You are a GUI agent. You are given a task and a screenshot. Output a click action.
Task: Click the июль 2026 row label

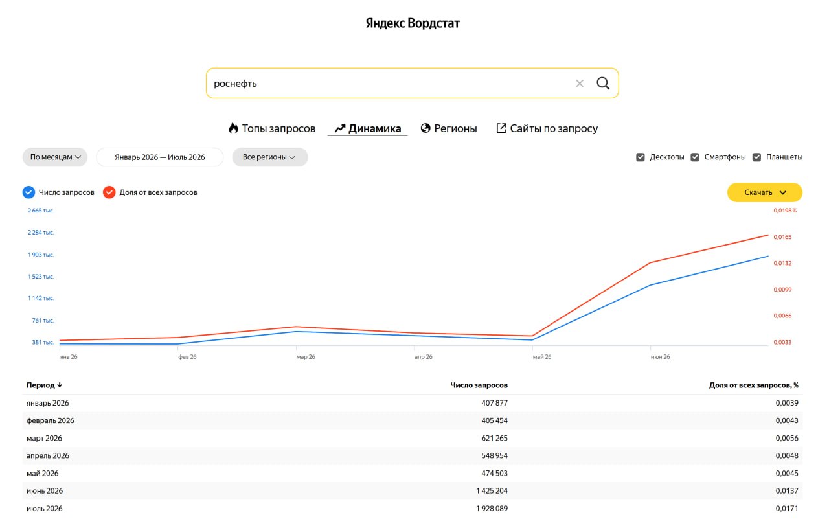point(45,509)
